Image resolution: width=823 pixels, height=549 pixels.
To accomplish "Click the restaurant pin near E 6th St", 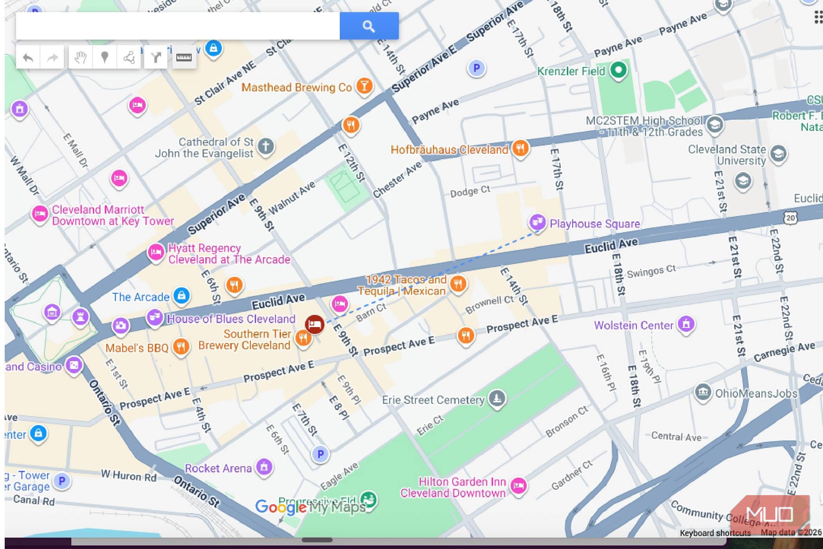I will point(234,285).
